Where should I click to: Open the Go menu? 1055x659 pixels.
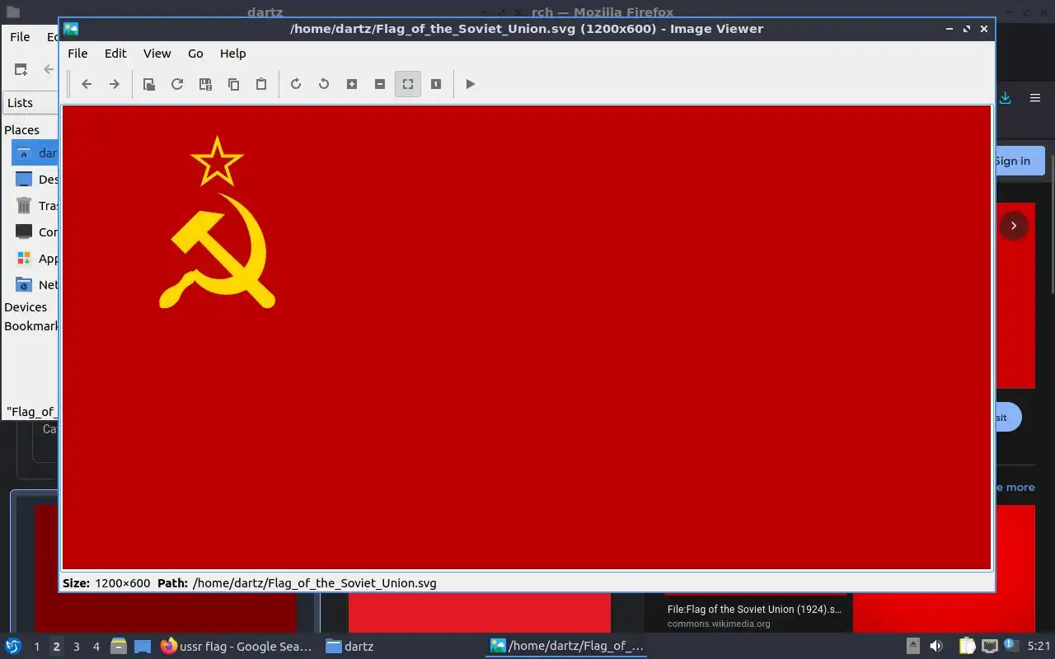click(x=195, y=54)
